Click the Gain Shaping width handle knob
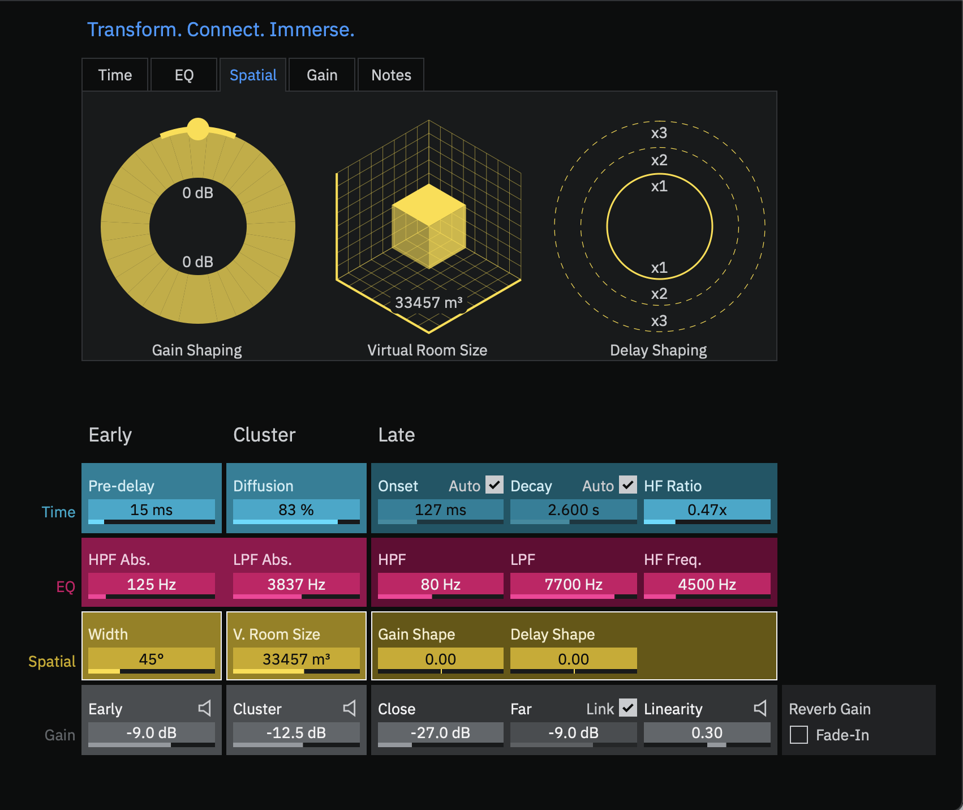This screenshot has height=810, width=963. point(198,129)
